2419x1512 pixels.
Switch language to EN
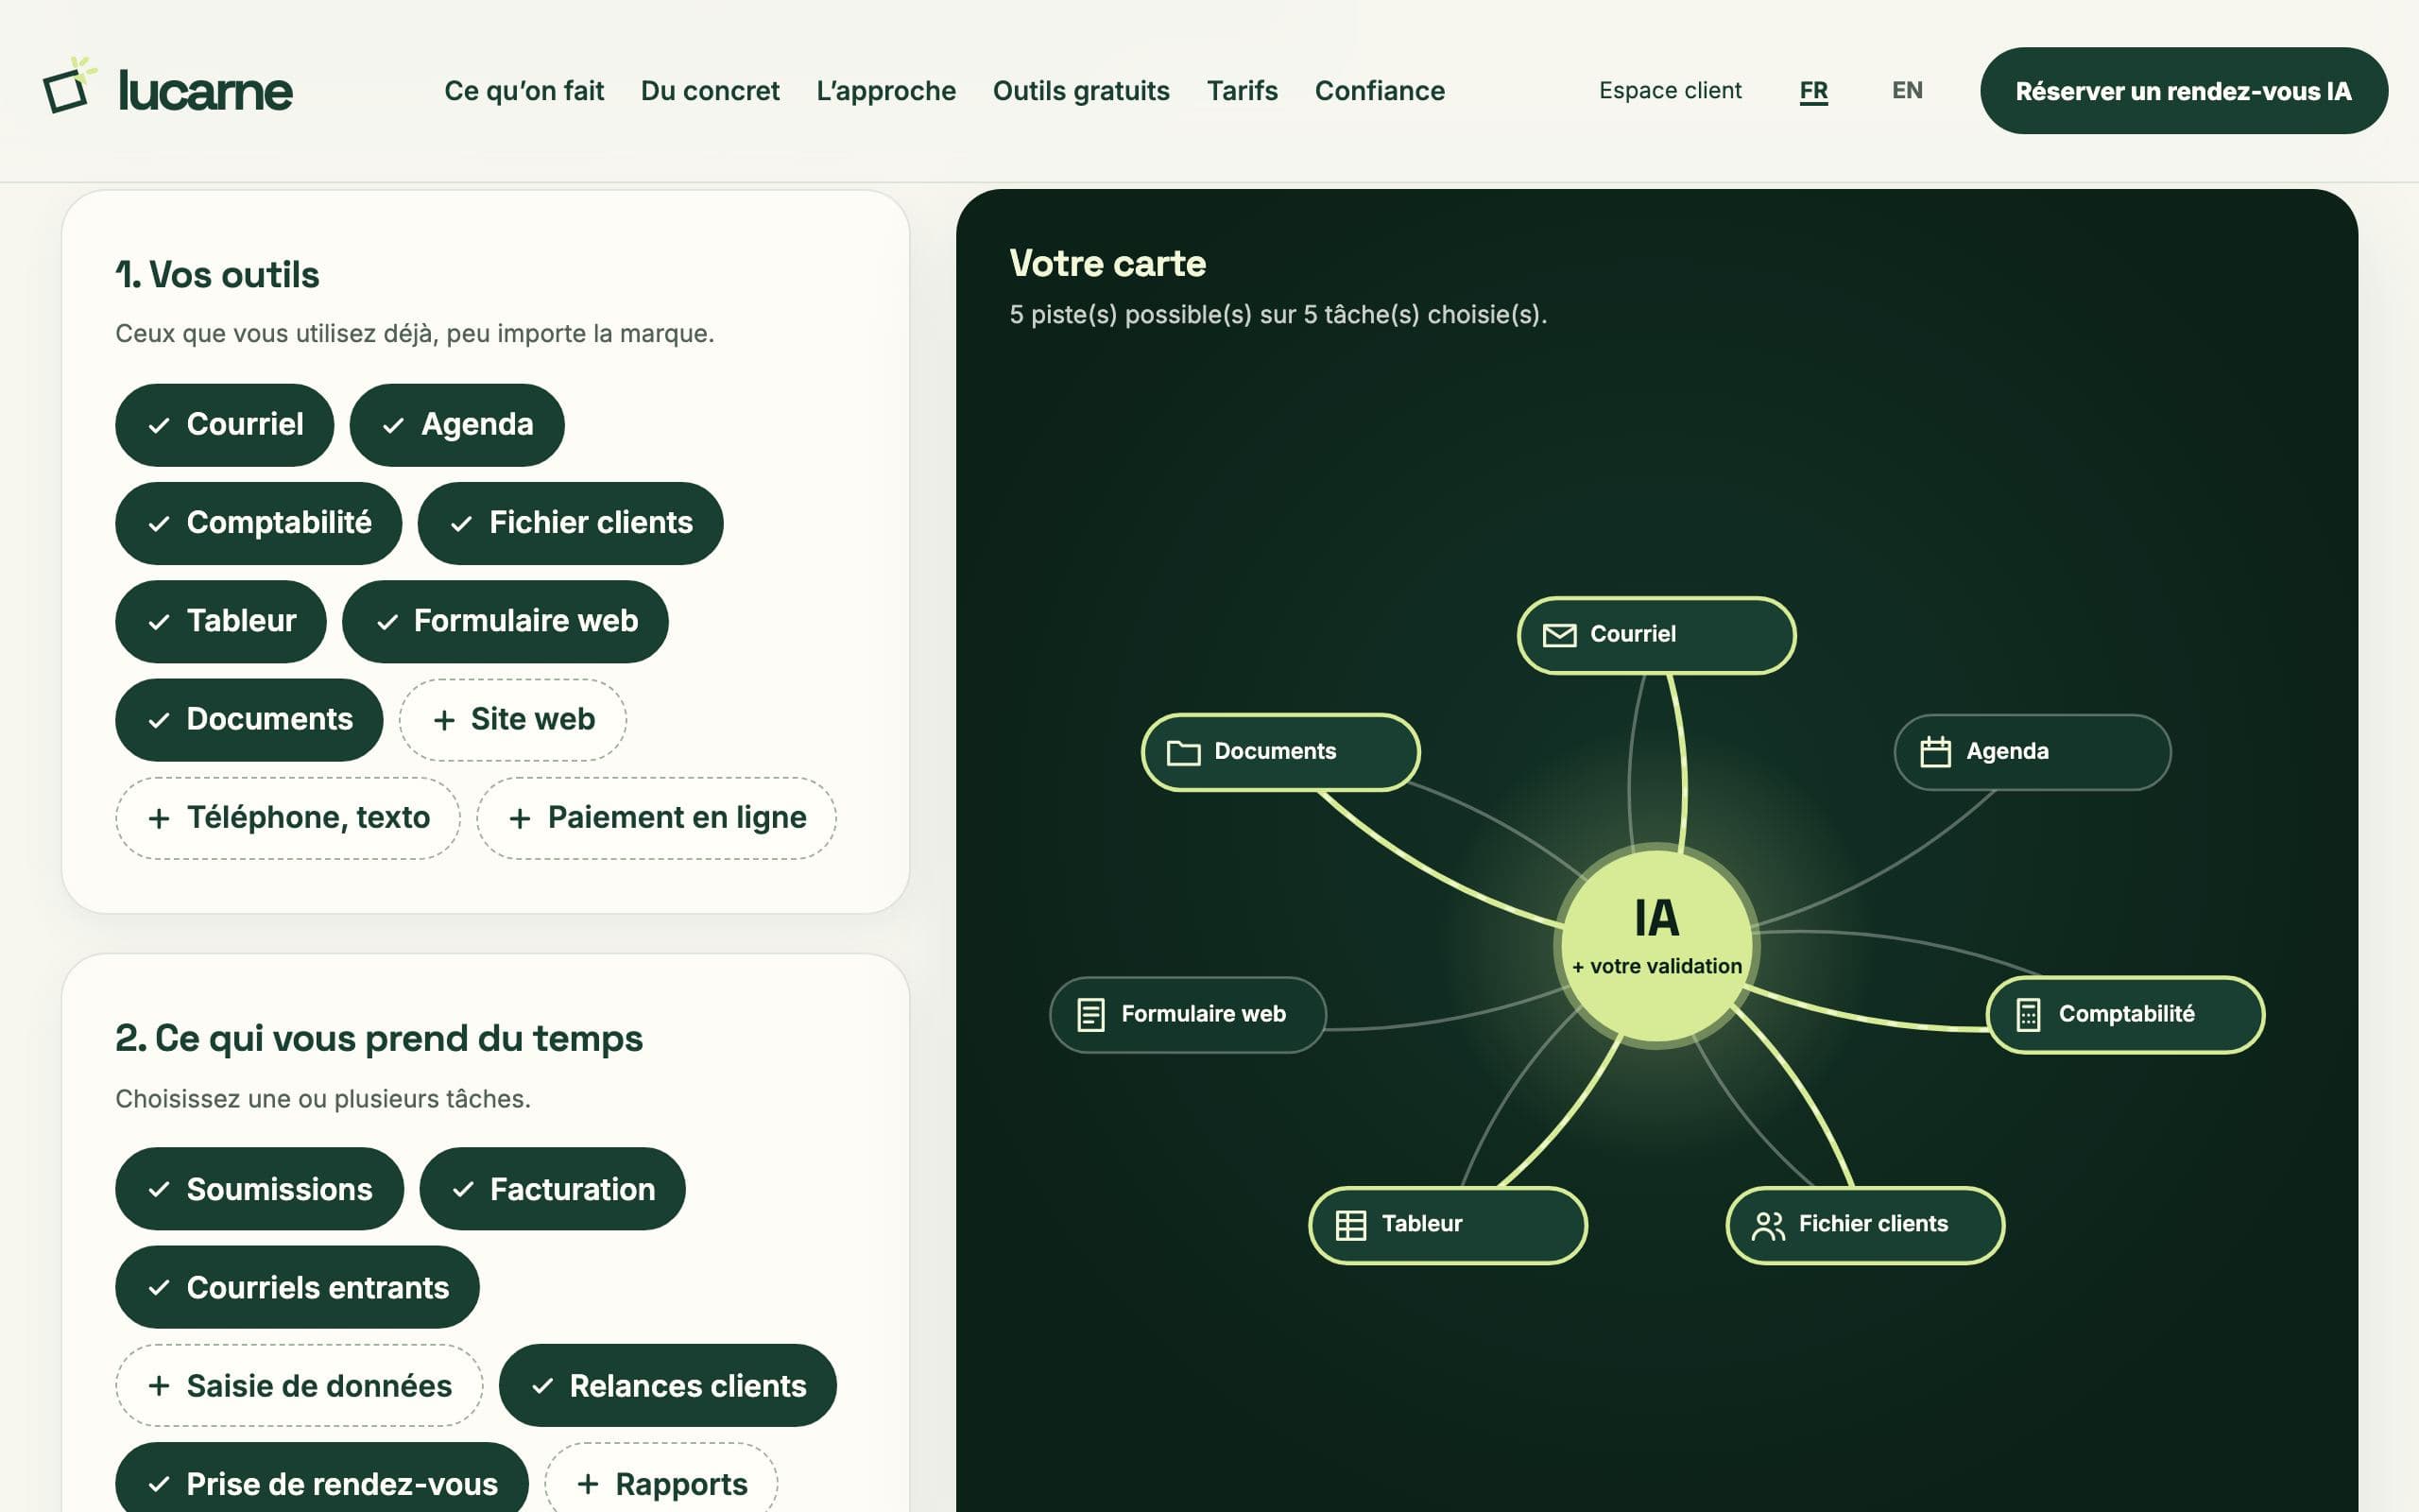[x=1907, y=91]
